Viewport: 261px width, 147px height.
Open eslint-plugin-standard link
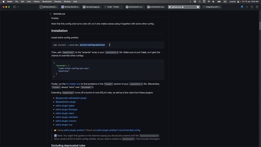pyautogui.click(x=66, y=117)
